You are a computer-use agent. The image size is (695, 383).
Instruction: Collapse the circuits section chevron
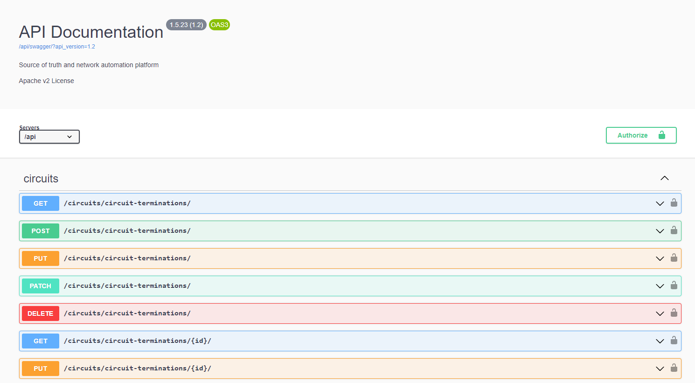[664, 178]
